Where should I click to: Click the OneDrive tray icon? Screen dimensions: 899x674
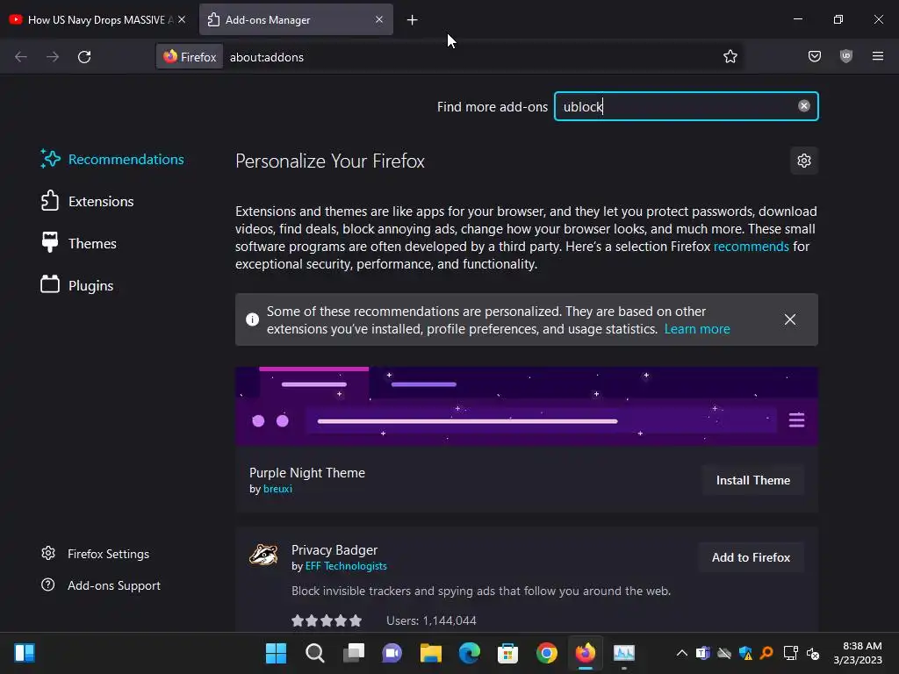724,653
